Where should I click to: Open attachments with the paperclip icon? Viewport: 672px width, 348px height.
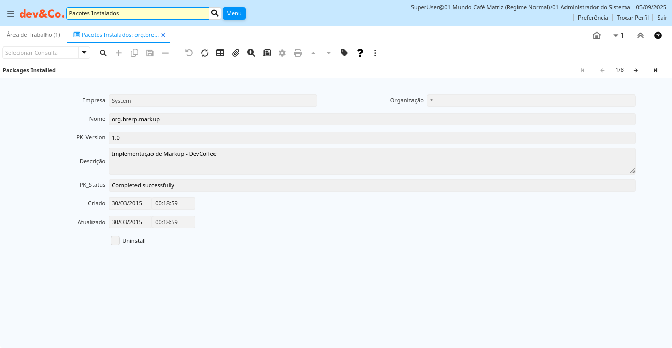tap(236, 53)
